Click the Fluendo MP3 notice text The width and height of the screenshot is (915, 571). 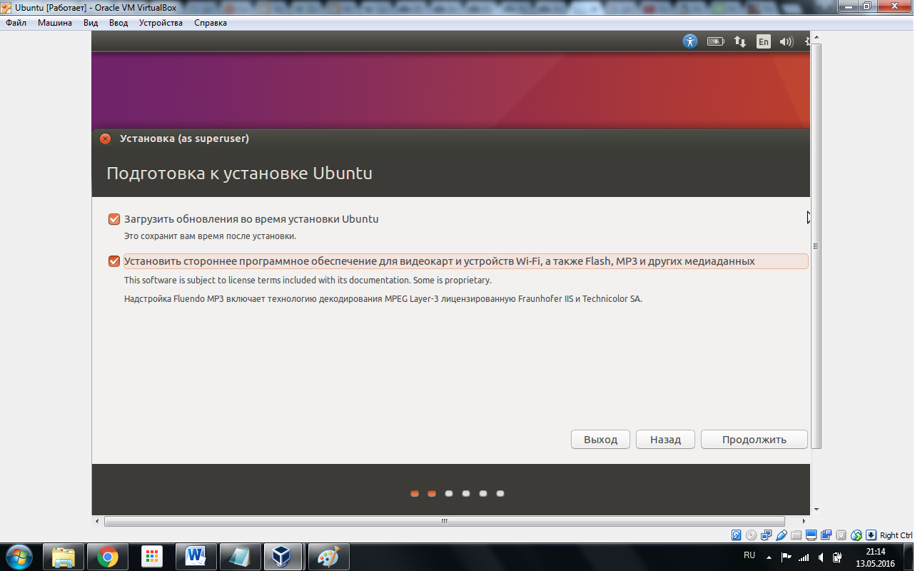[x=383, y=299]
